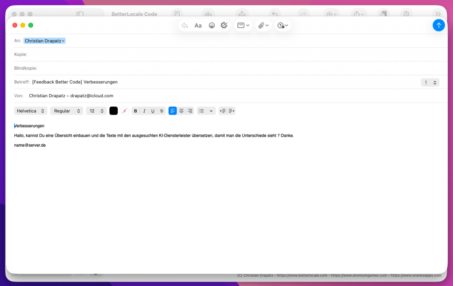Click the reply arrow icon in toolbar
The image size is (453, 286).
[x=185, y=26]
